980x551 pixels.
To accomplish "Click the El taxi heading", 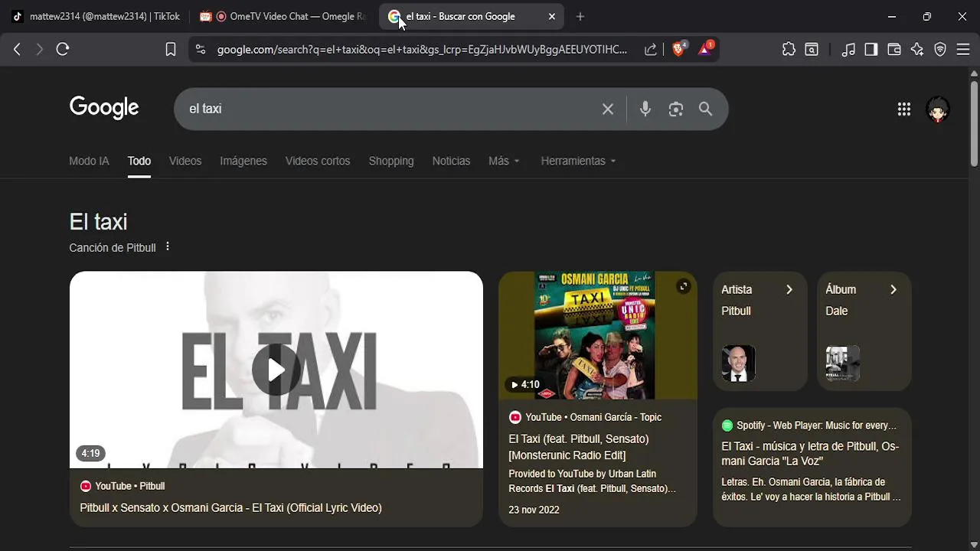I will (98, 222).
